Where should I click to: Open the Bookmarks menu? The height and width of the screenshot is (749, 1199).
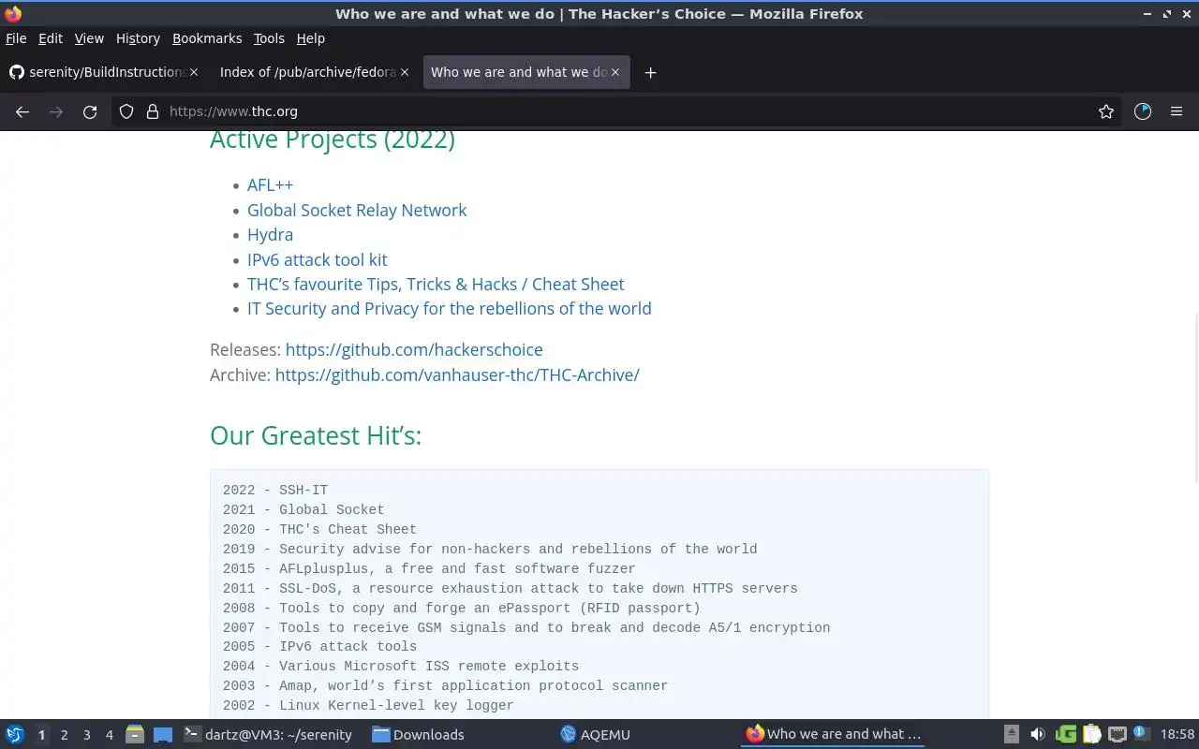tap(207, 38)
